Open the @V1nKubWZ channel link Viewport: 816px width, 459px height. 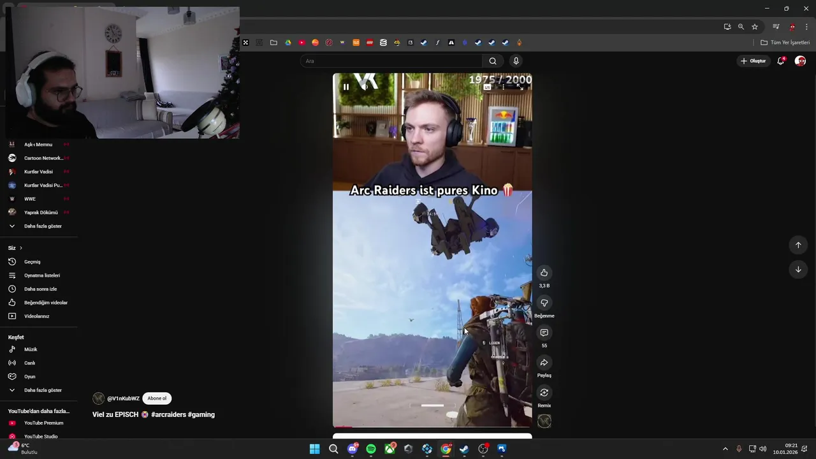123,398
